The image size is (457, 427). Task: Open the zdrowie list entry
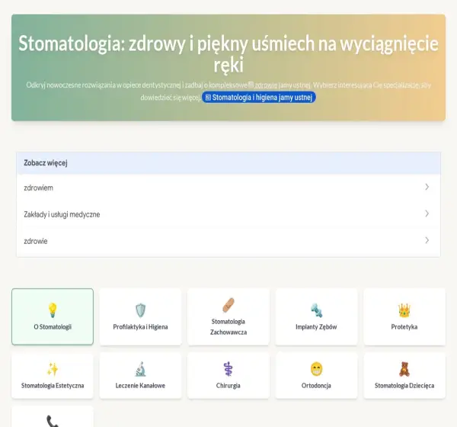coord(228,241)
